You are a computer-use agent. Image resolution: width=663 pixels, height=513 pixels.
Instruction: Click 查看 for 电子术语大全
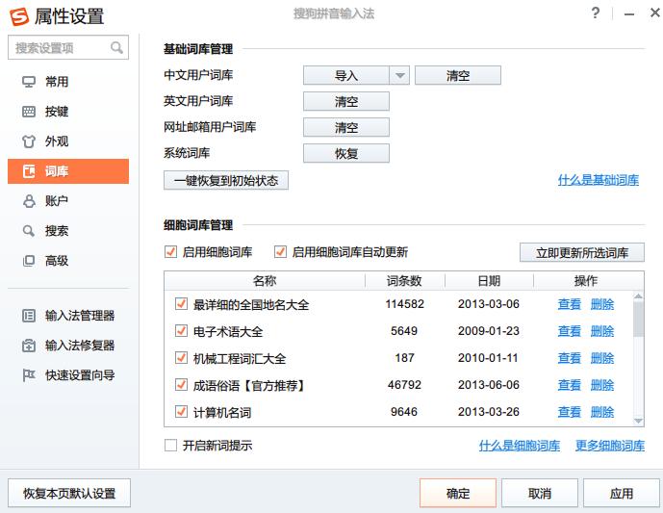coord(569,331)
